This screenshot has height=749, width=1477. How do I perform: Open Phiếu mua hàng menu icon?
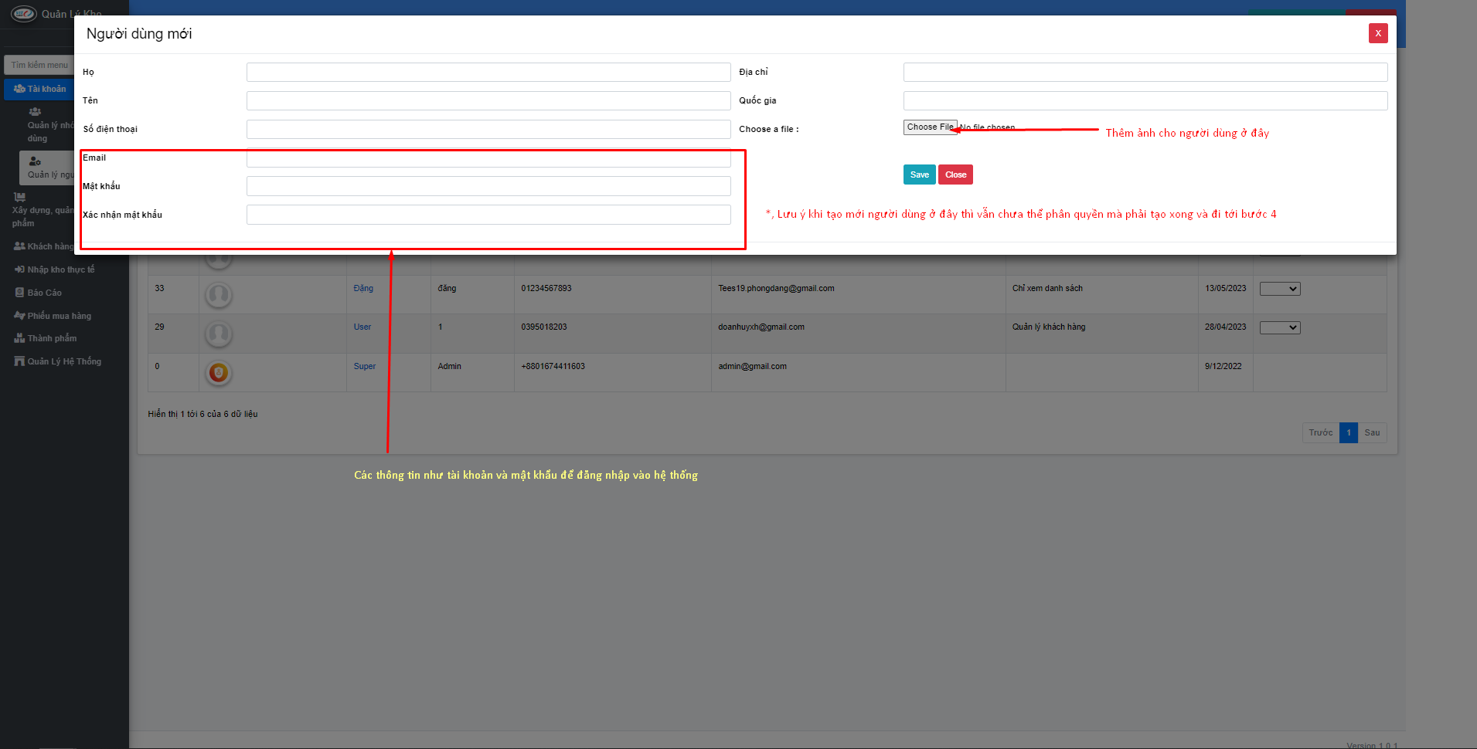tap(19, 316)
